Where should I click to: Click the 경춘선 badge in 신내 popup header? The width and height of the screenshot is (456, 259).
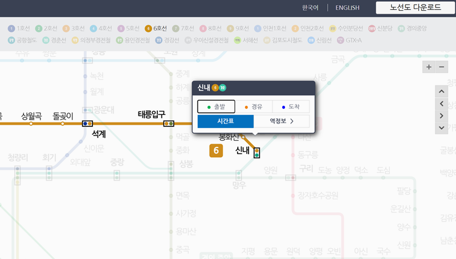tap(223, 88)
